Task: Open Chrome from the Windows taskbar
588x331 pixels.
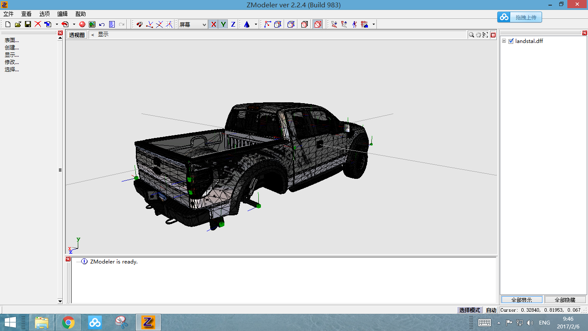Action: (x=68, y=322)
